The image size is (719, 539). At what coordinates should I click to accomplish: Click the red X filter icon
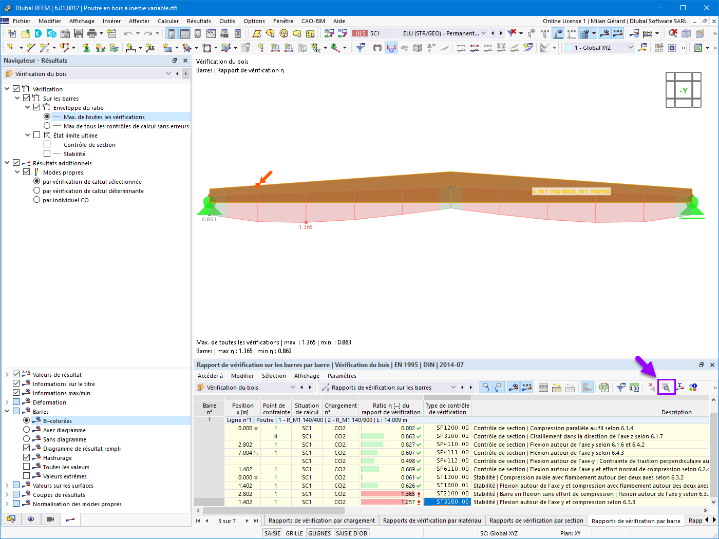pos(512,33)
